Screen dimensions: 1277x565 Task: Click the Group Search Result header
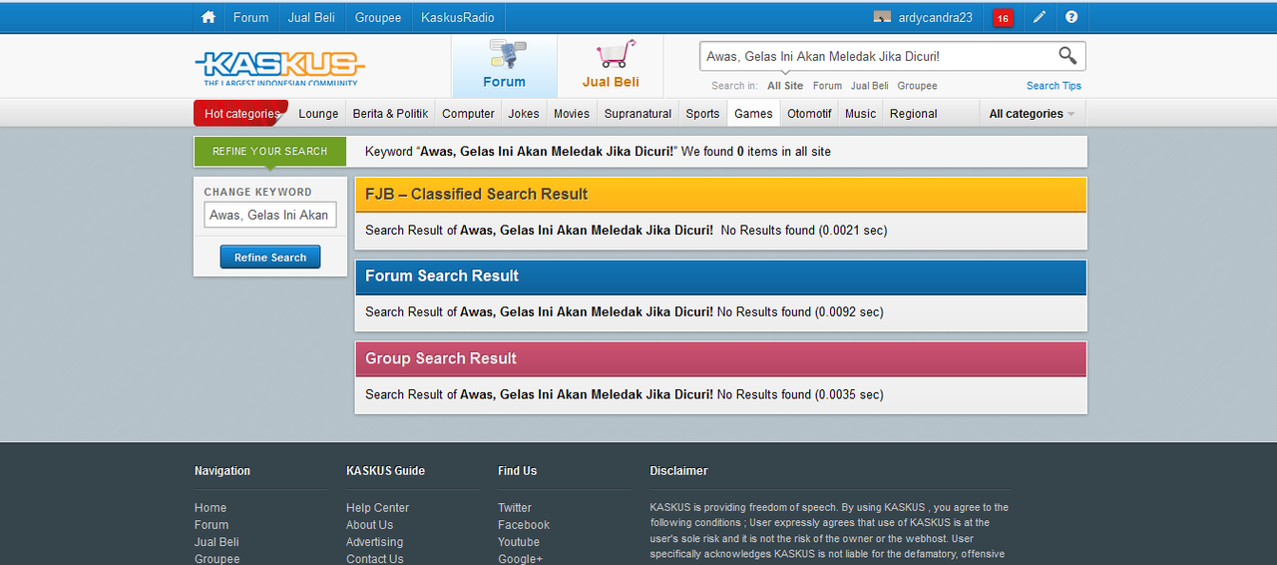tap(720, 358)
